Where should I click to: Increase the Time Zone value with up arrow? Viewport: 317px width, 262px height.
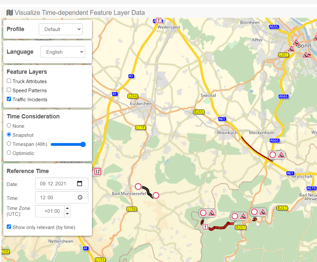pyautogui.click(x=67, y=209)
